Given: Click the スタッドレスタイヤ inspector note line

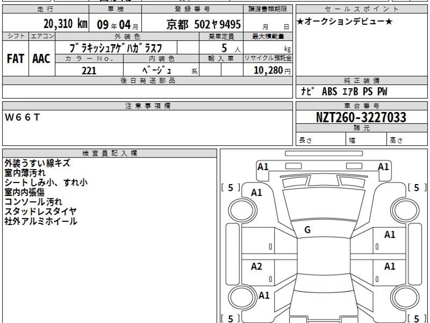Looking at the screenshot, I should [40, 211].
